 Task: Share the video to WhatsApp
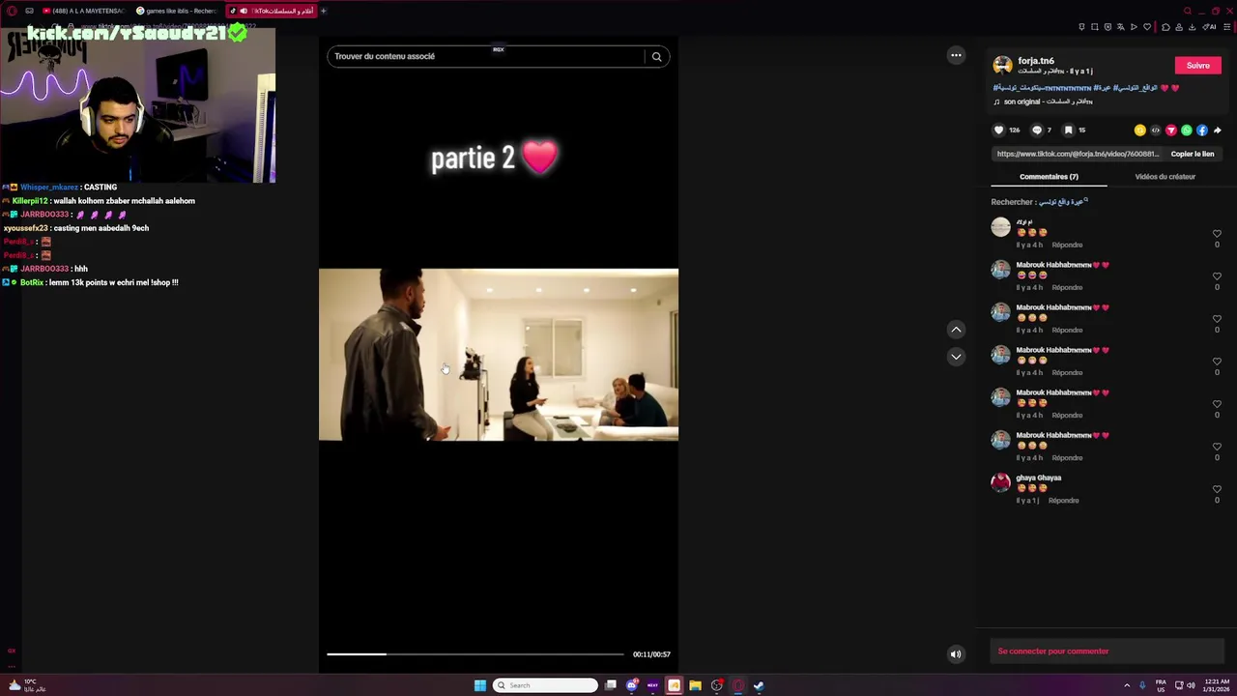[x=1187, y=130]
